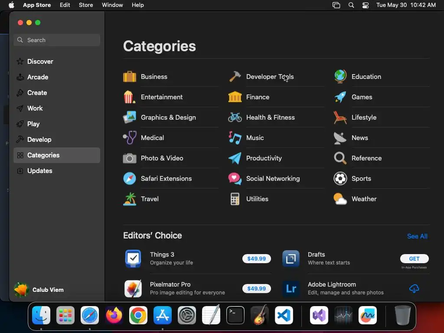Switch to Arcade in the sidebar

click(57, 77)
